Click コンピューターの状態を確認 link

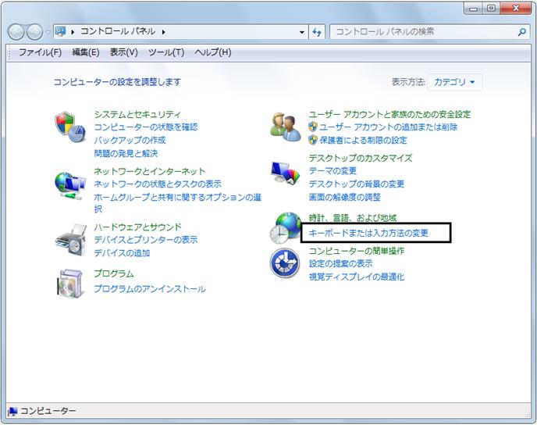(146, 127)
